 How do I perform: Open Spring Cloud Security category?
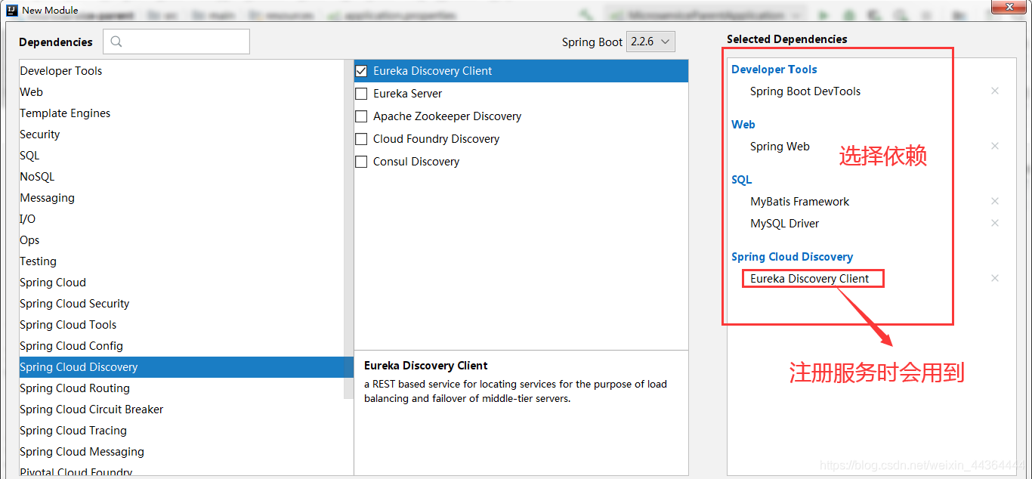point(181,304)
